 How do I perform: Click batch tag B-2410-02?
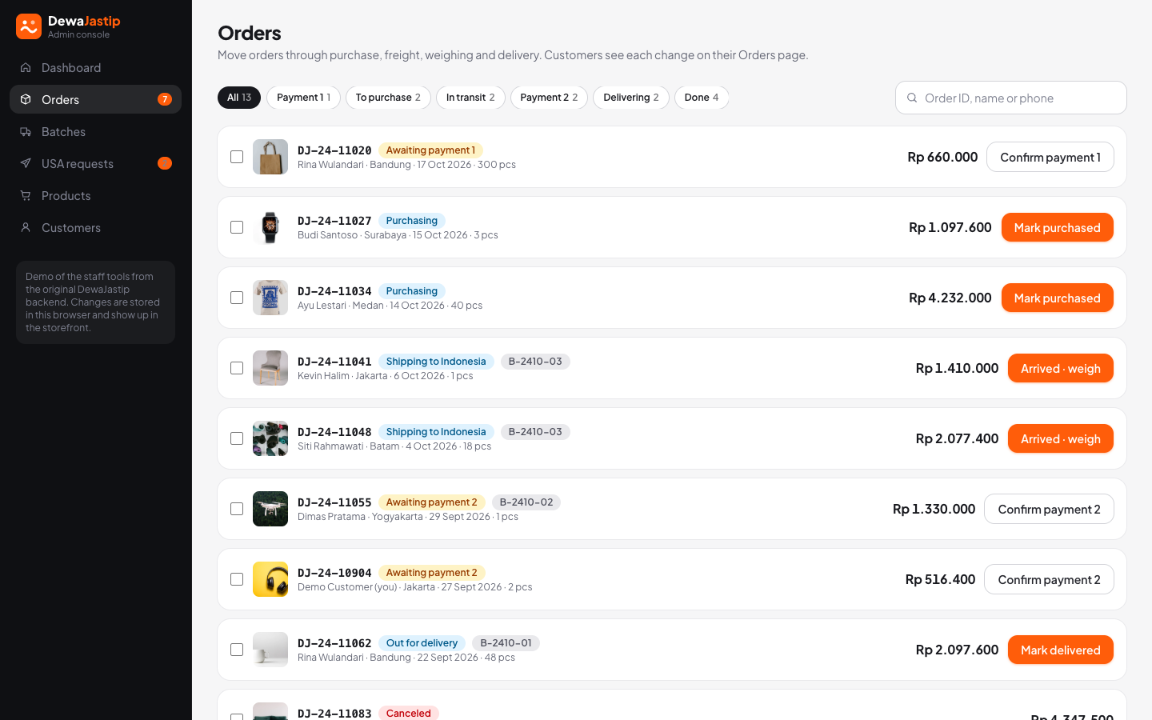(x=526, y=502)
